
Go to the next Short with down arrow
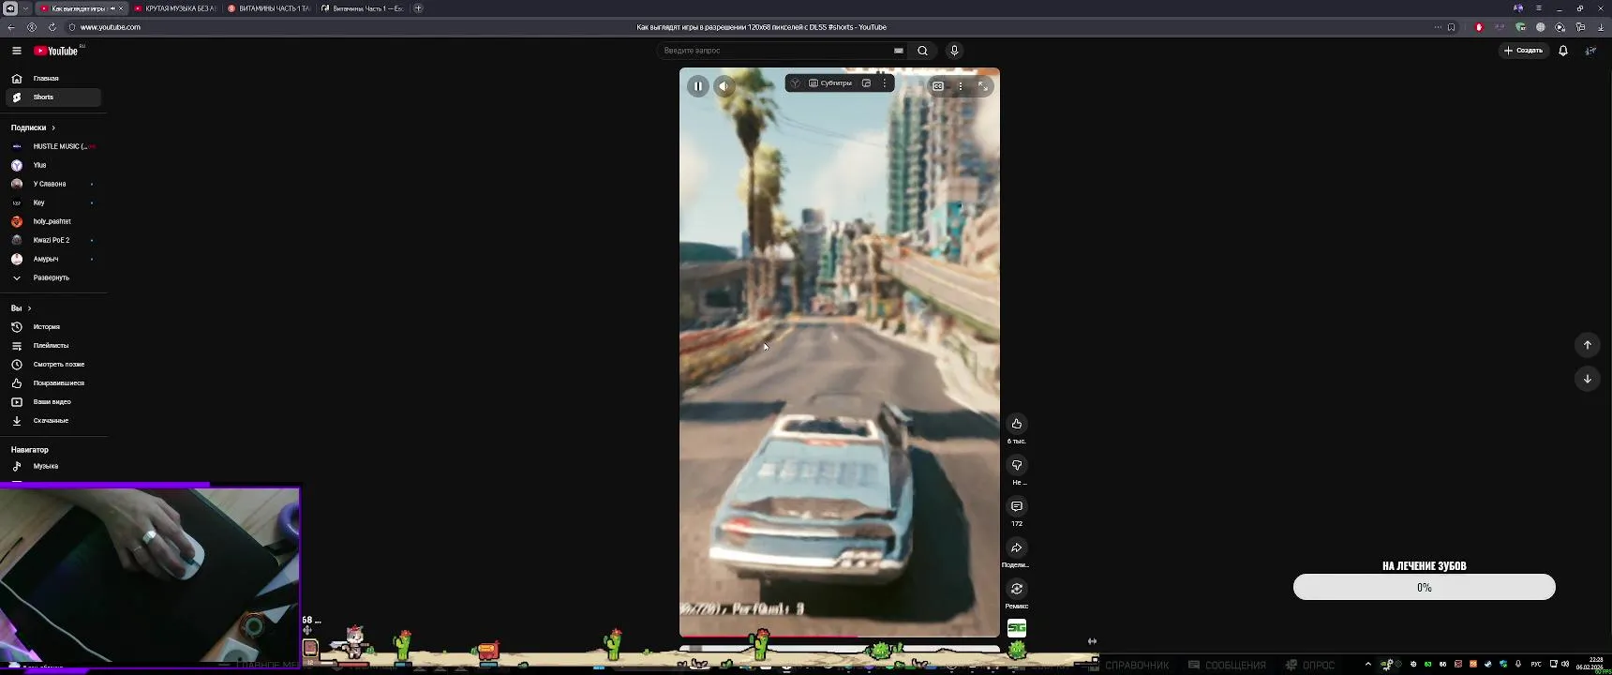1587,379
